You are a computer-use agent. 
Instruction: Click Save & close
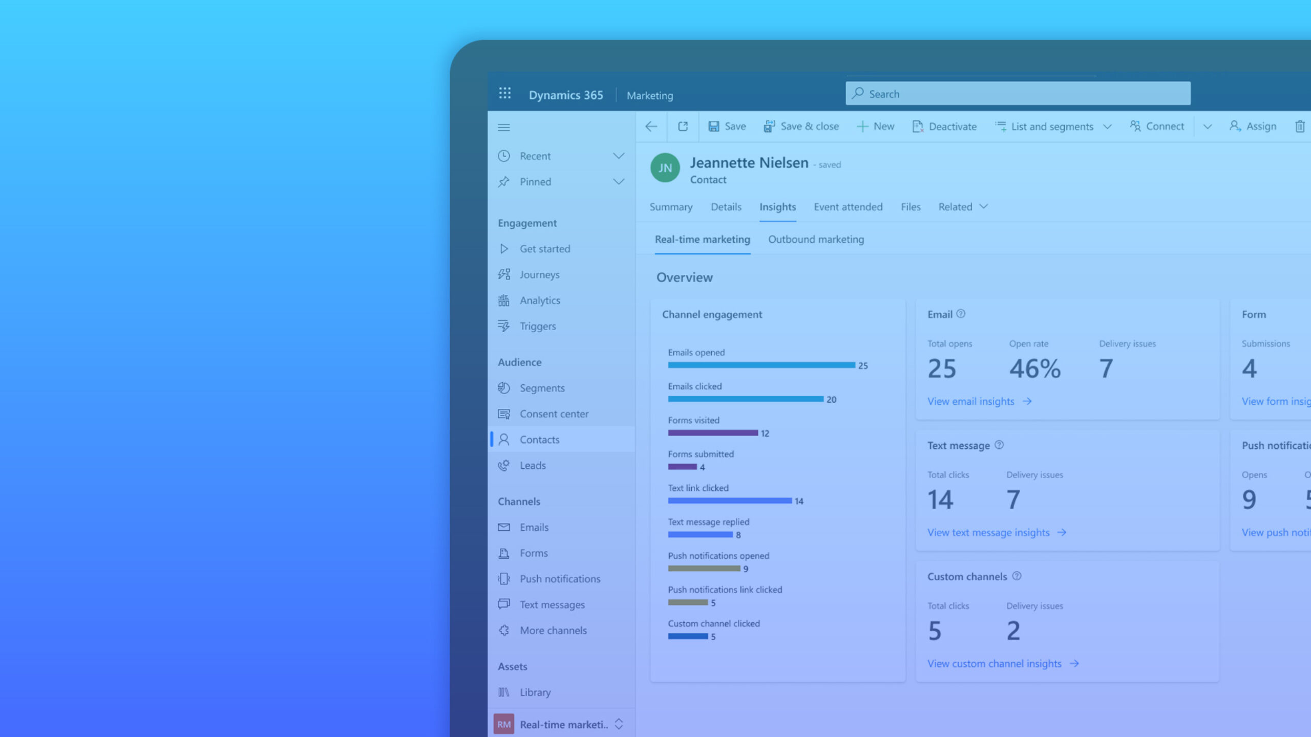click(x=801, y=126)
